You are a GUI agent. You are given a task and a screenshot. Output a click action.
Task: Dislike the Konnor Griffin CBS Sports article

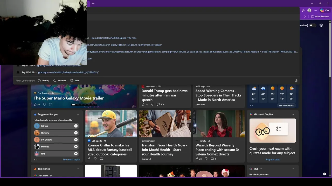pos(95,159)
